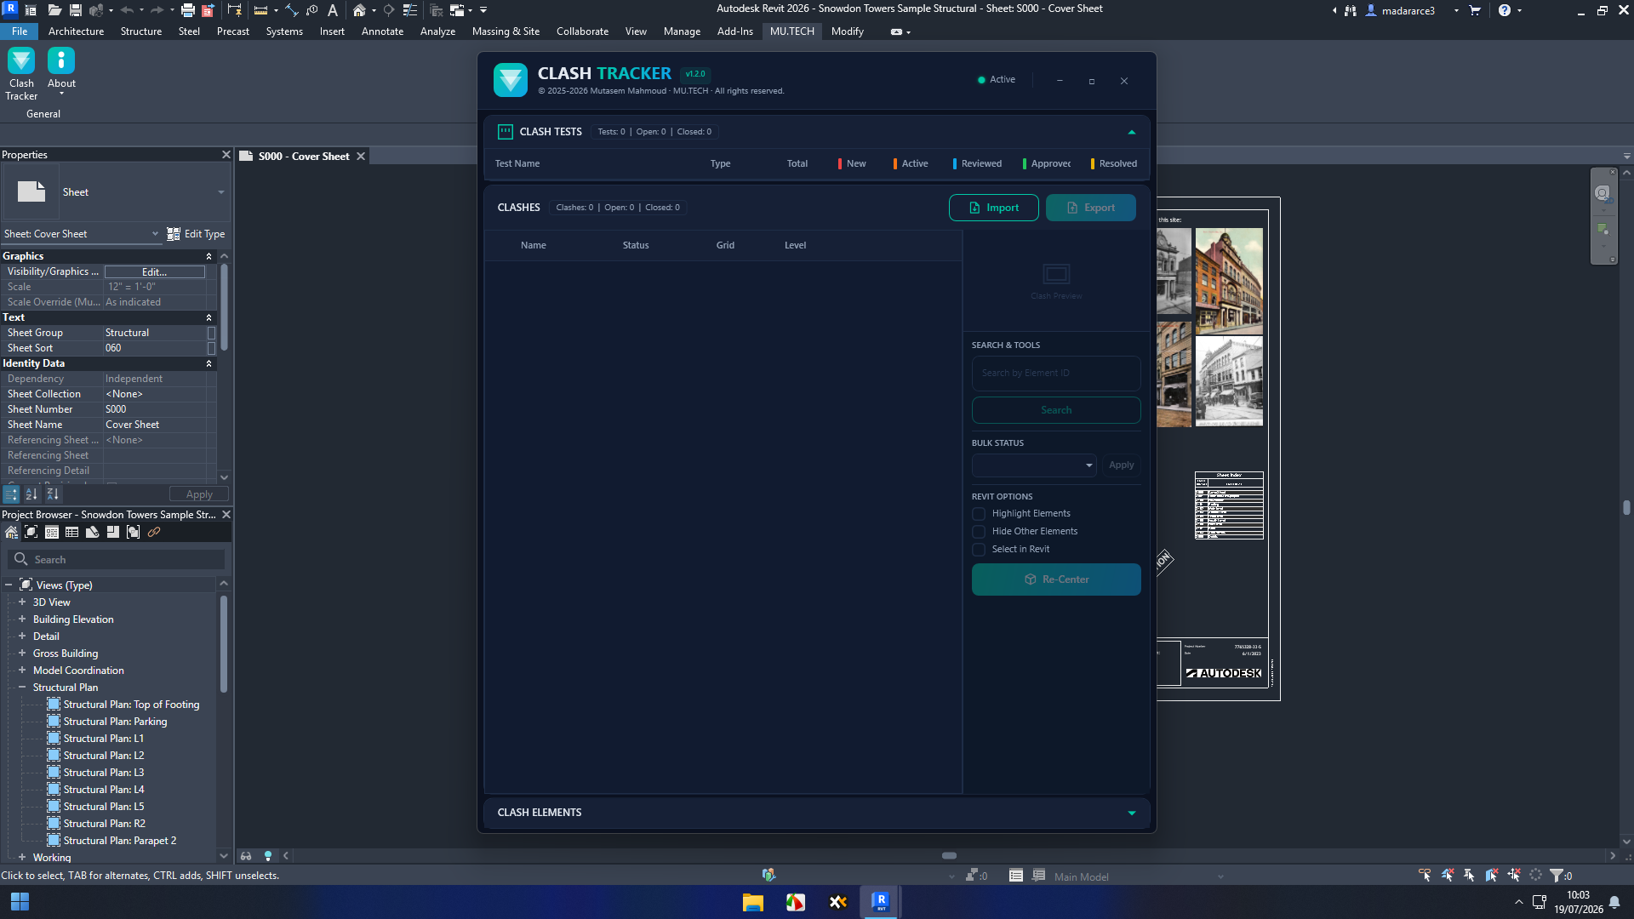The image size is (1634, 919).
Task: Select the S000 - Cover Sheet view tab
Action: 304,157
